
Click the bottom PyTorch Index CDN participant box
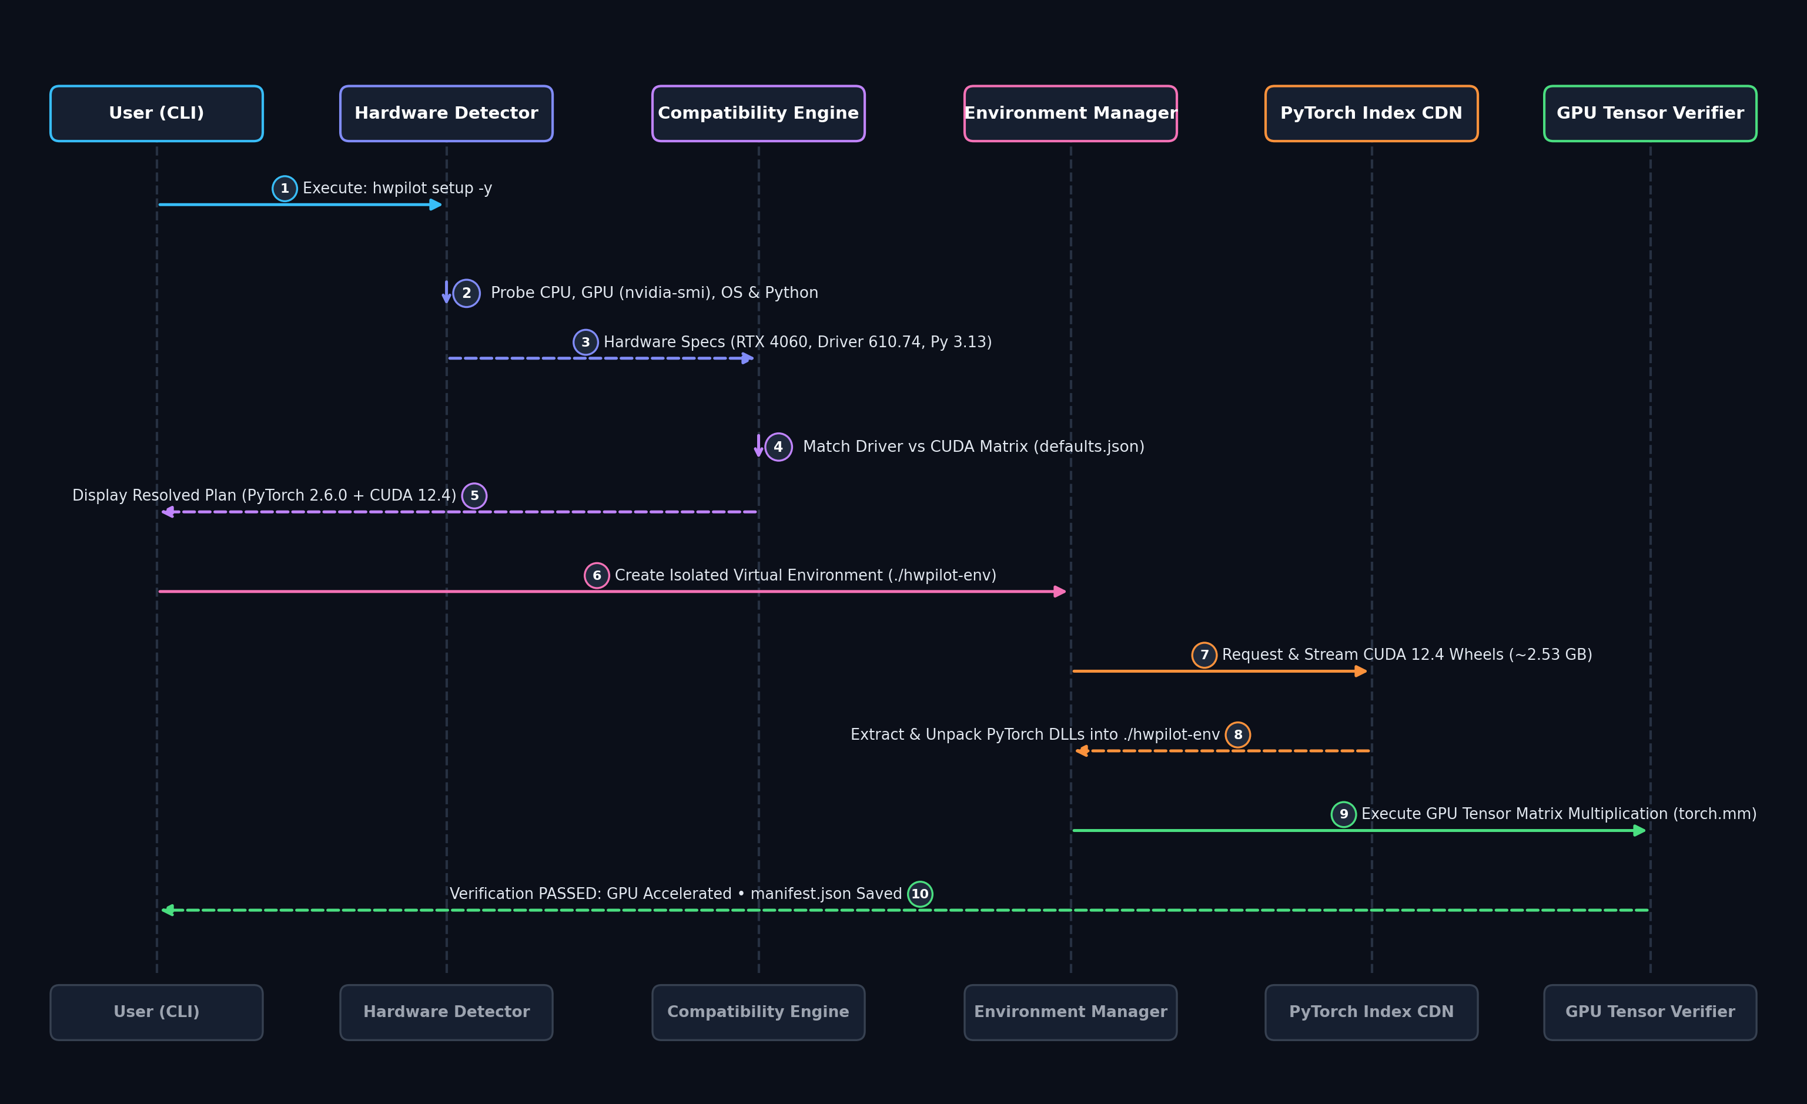1371,1012
